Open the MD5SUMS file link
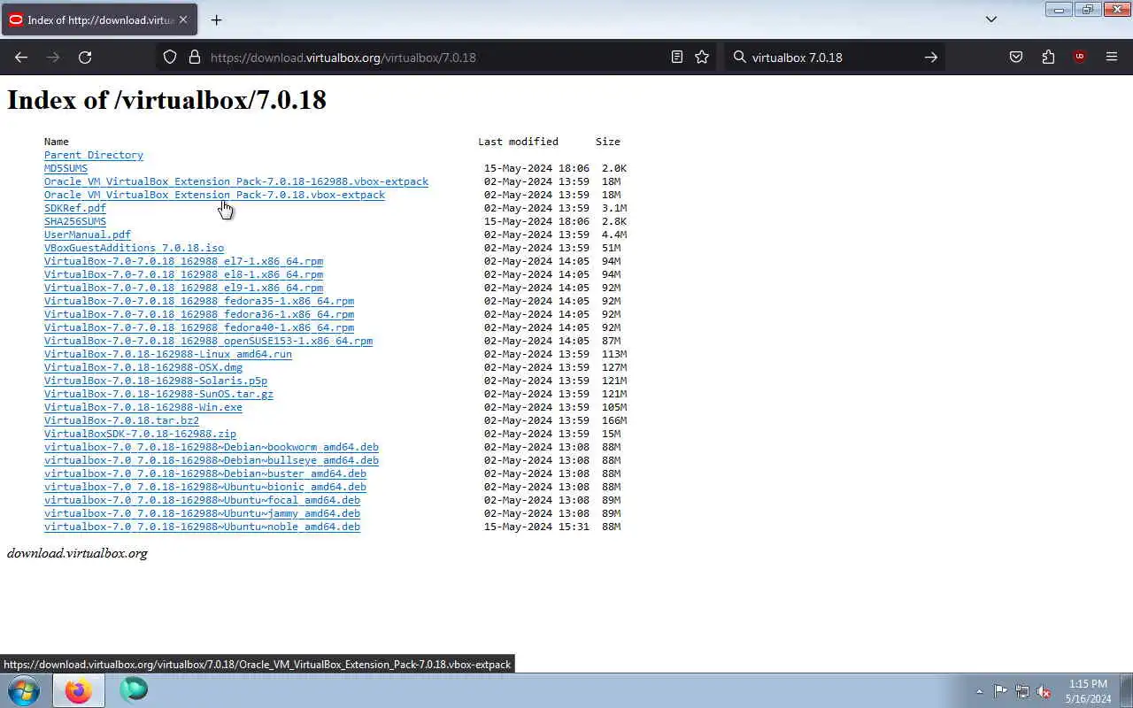 (66, 168)
